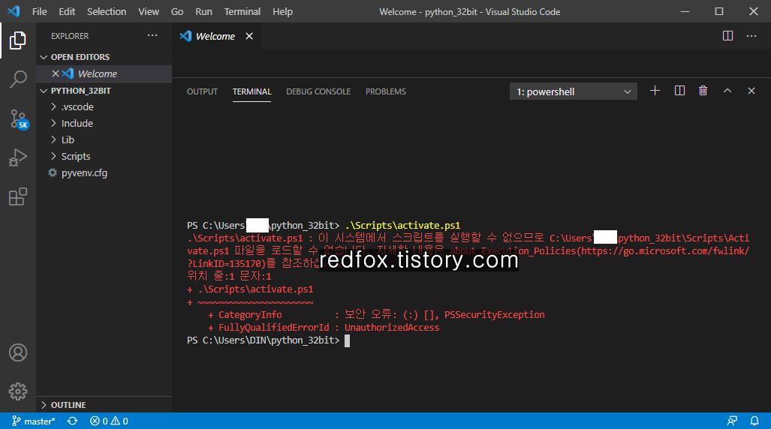This screenshot has height=429, width=771.
Task: Open the Manage gear menu
Action: pos(18,391)
